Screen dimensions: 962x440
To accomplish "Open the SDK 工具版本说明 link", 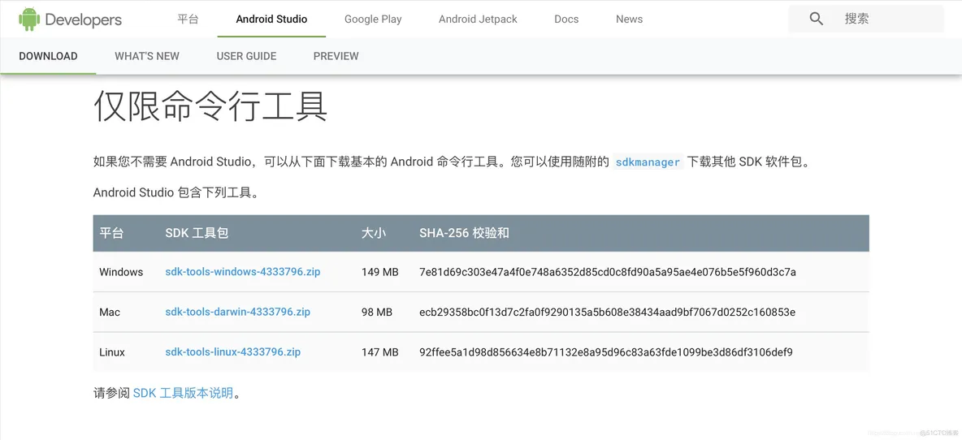I will click(x=184, y=393).
